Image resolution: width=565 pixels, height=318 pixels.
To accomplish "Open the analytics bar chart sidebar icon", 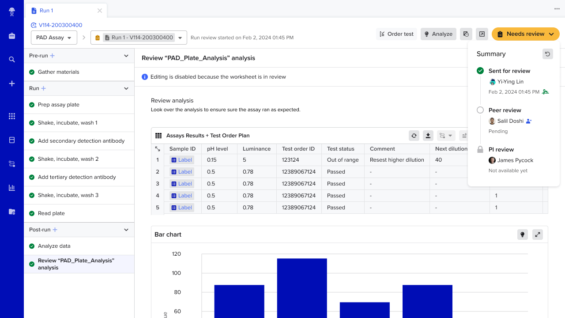I will [12, 188].
